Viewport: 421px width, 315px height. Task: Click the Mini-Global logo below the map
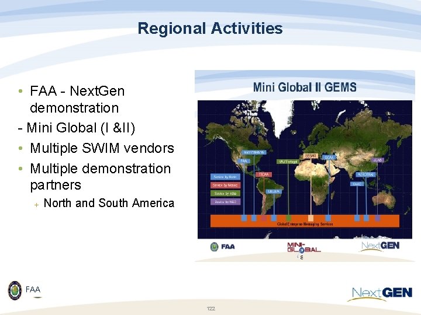[x=304, y=247]
